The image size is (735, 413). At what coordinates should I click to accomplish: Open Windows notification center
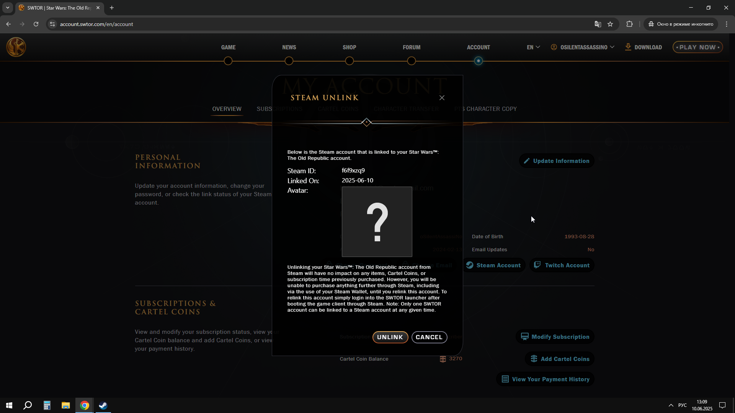point(722,405)
